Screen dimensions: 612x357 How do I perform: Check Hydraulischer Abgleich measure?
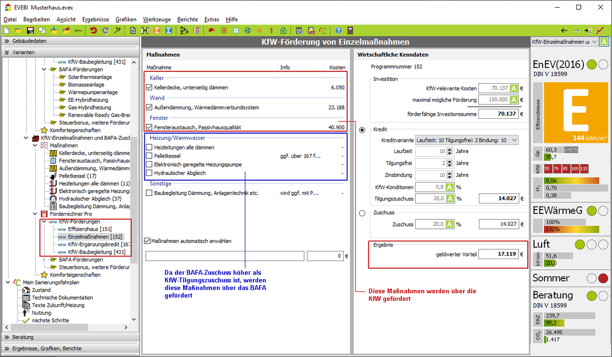point(149,173)
